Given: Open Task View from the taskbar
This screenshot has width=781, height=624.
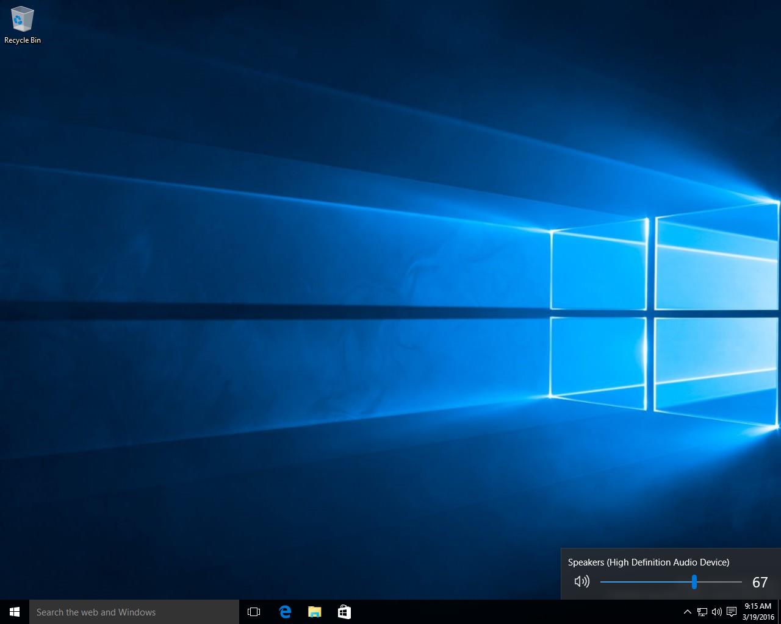Looking at the screenshot, I should pos(254,612).
